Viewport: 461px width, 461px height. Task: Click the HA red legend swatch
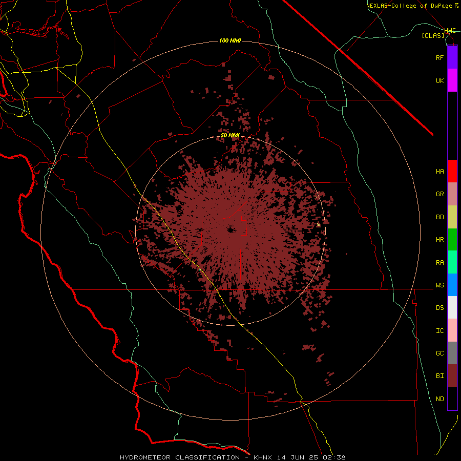tap(452, 171)
